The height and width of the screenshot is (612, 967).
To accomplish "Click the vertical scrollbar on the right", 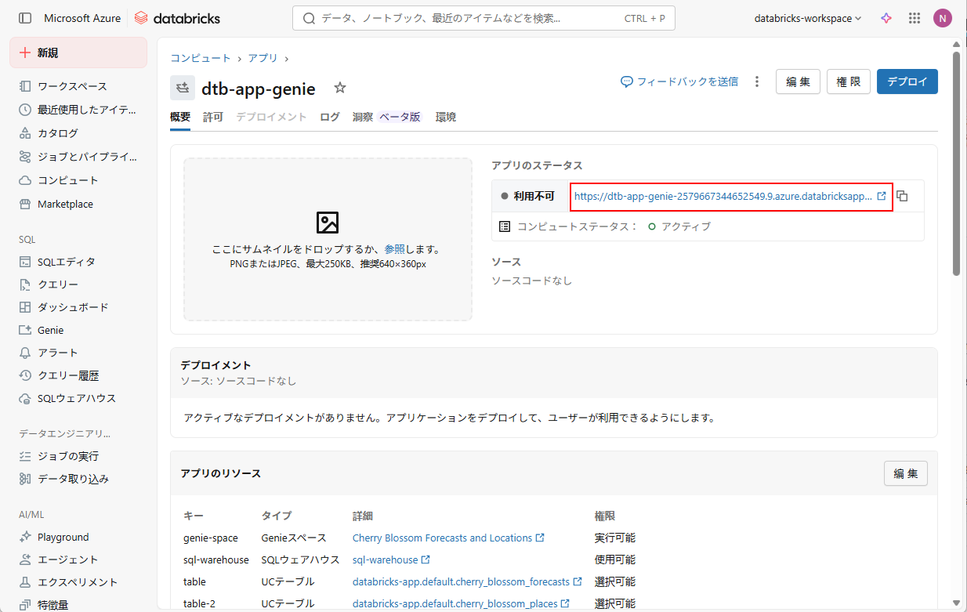I will click(956, 165).
